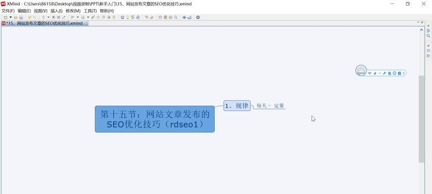Click the bottom panel icon in the right sidebar
Screen dimensions: 432x194
[429, 56]
